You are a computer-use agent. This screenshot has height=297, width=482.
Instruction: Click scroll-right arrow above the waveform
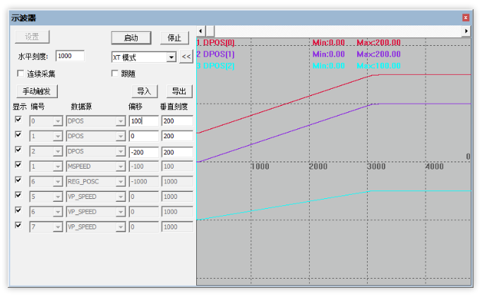(466, 31)
